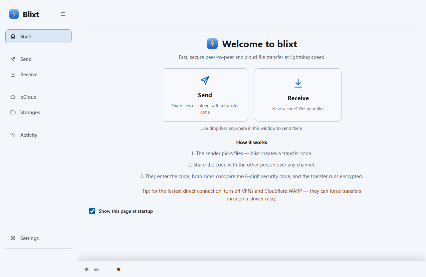Open Activity section
Viewport: 426px width, 277px height.
coord(38,135)
